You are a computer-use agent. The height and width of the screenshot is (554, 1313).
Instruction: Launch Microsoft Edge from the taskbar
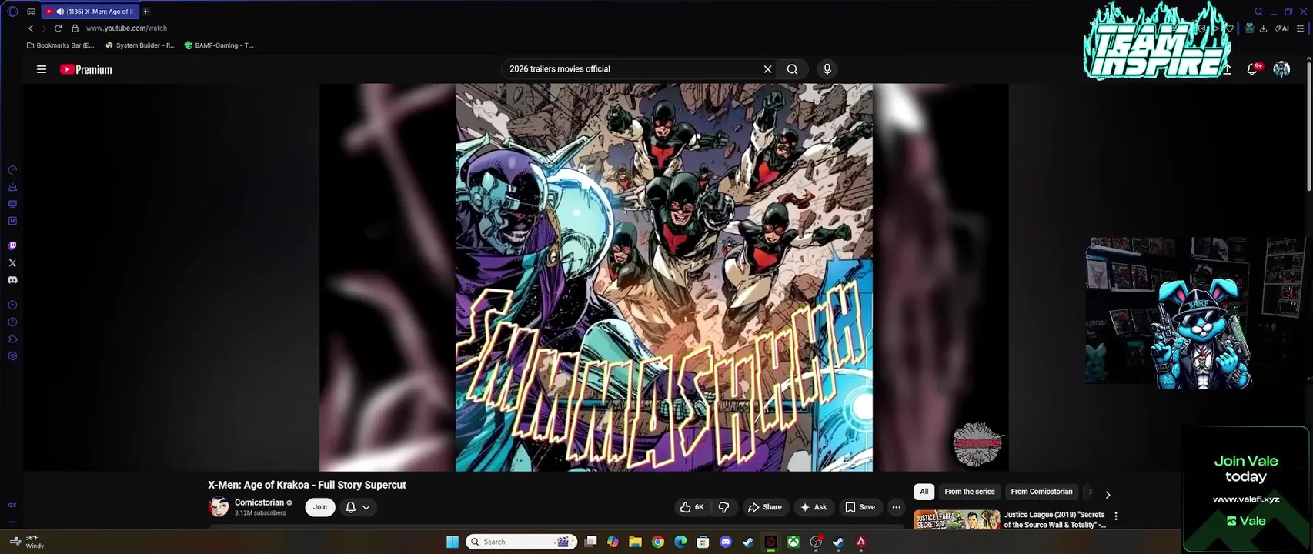pyautogui.click(x=680, y=542)
